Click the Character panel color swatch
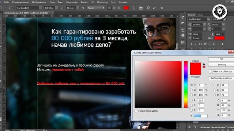The width and height of the screenshot is (234, 131). 219,38
